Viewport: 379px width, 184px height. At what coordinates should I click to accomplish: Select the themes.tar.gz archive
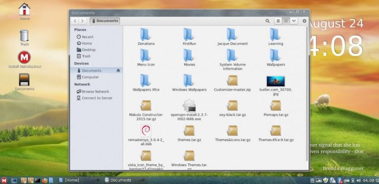coord(189,133)
